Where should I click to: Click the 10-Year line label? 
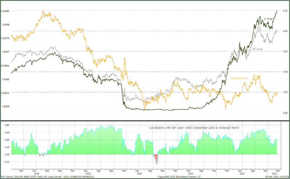[x=257, y=49]
